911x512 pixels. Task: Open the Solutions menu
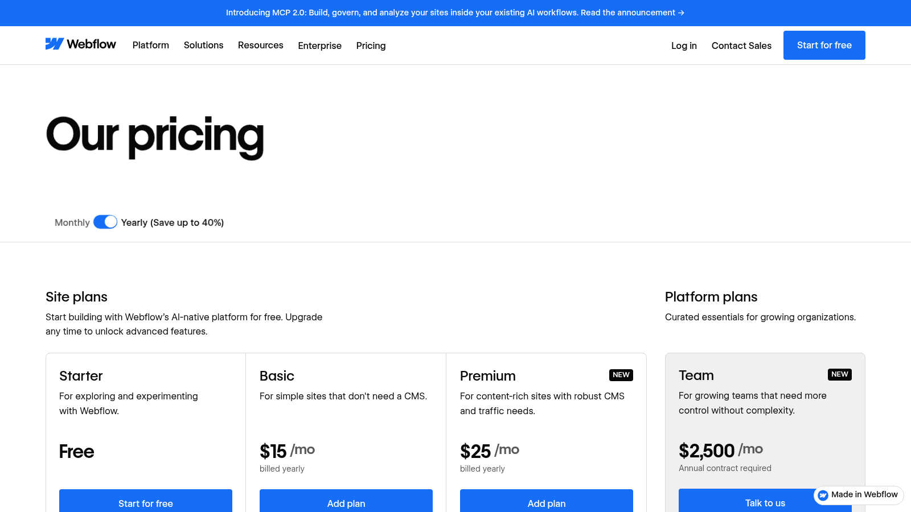203,45
